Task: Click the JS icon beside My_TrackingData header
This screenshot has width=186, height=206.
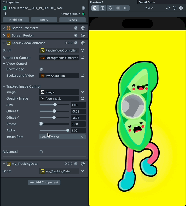Action: coord(9,164)
